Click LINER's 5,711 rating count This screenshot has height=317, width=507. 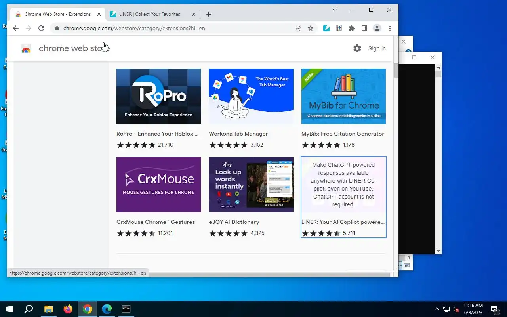pos(349,233)
